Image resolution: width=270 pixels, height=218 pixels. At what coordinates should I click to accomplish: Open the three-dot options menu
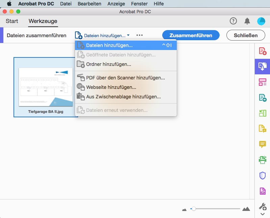(x=140, y=35)
